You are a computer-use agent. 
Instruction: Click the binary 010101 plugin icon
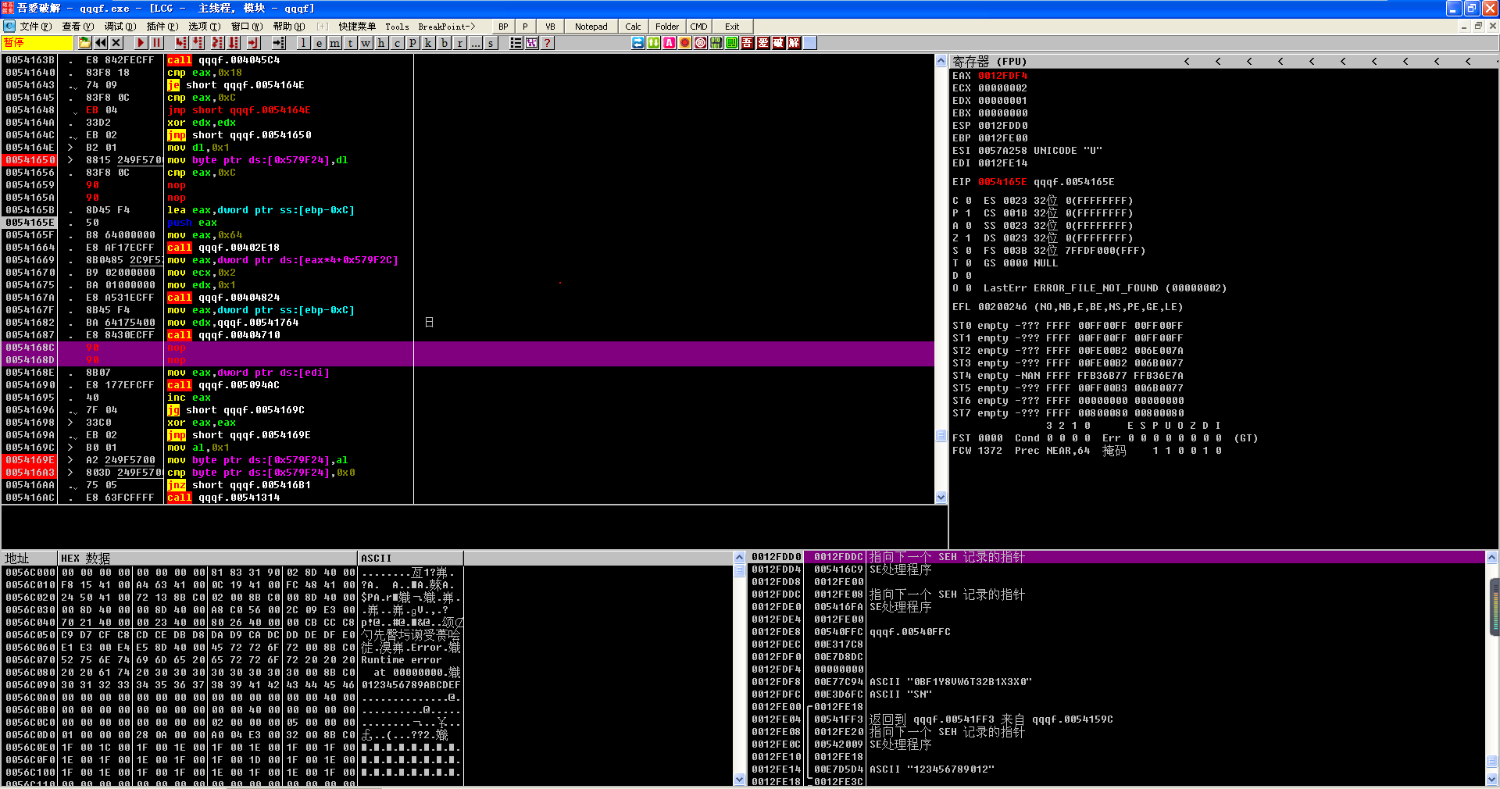[716, 43]
